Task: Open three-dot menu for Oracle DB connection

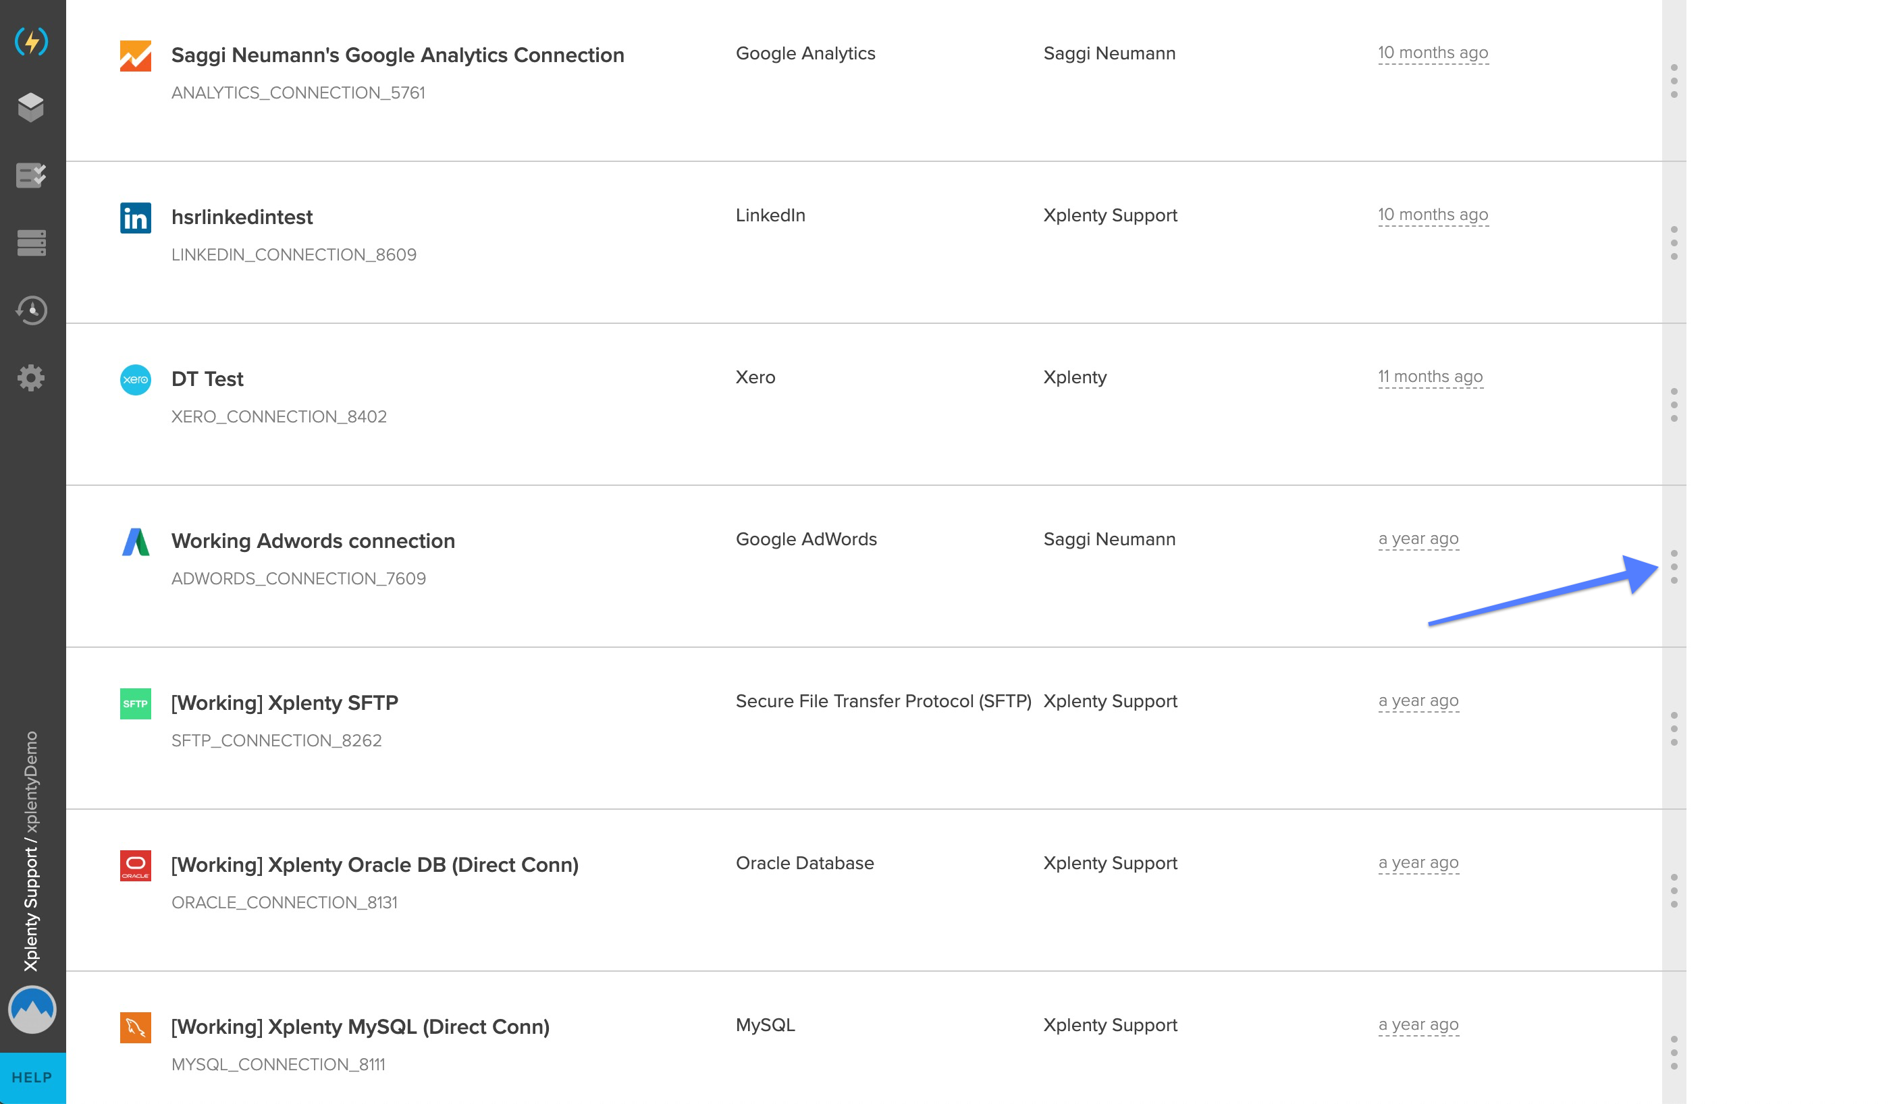Action: [1674, 890]
